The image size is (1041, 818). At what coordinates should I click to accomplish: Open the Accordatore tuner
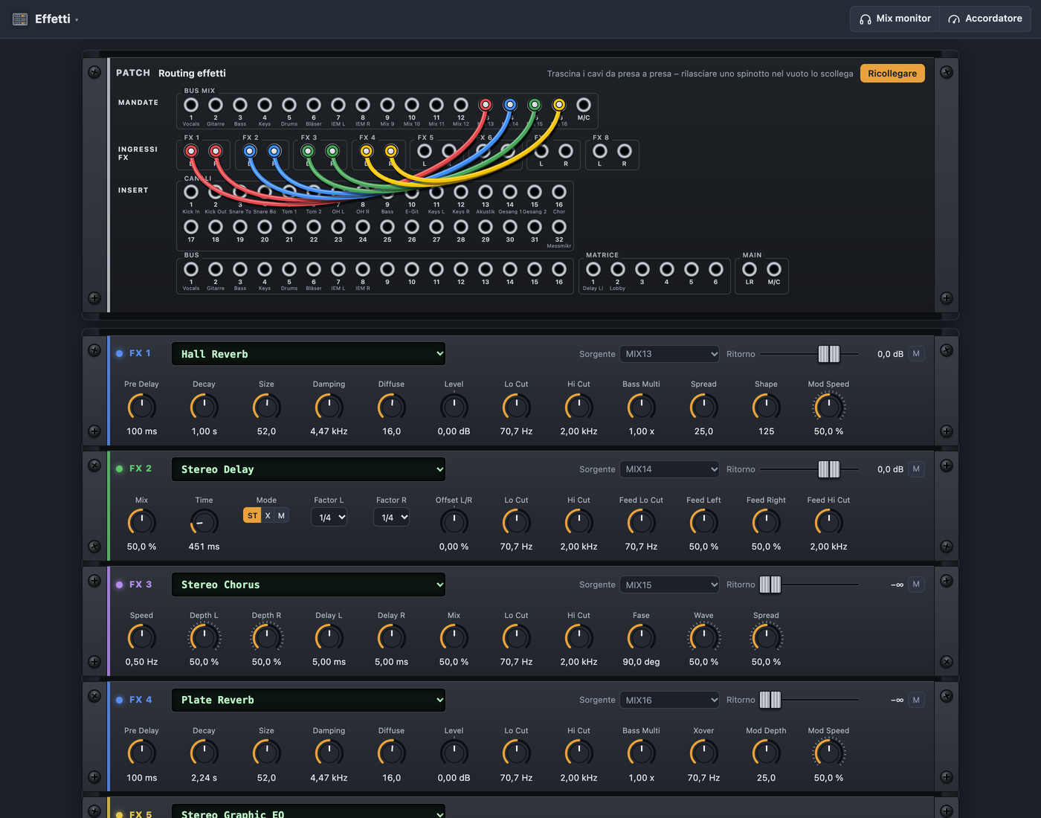pos(985,19)
